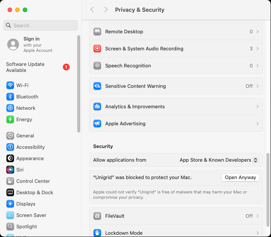The height and width of the screenshot is (237, 271).
Task: Click the Appearance label in the sidebar
Action: [x=30, y=158]
